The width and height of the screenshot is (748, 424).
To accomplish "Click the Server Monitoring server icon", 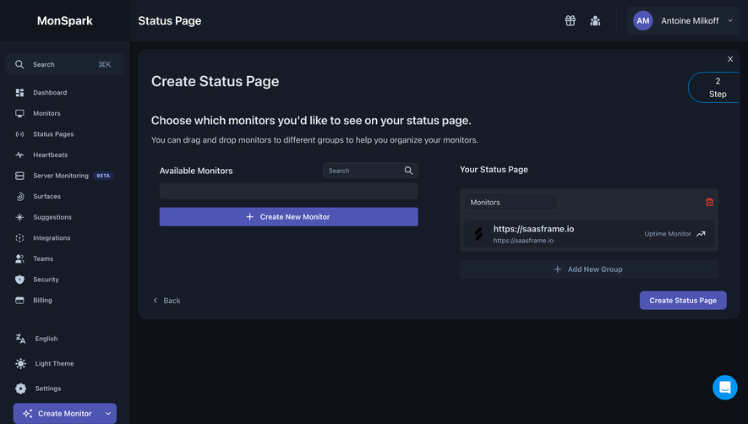I will pos(19,176).
